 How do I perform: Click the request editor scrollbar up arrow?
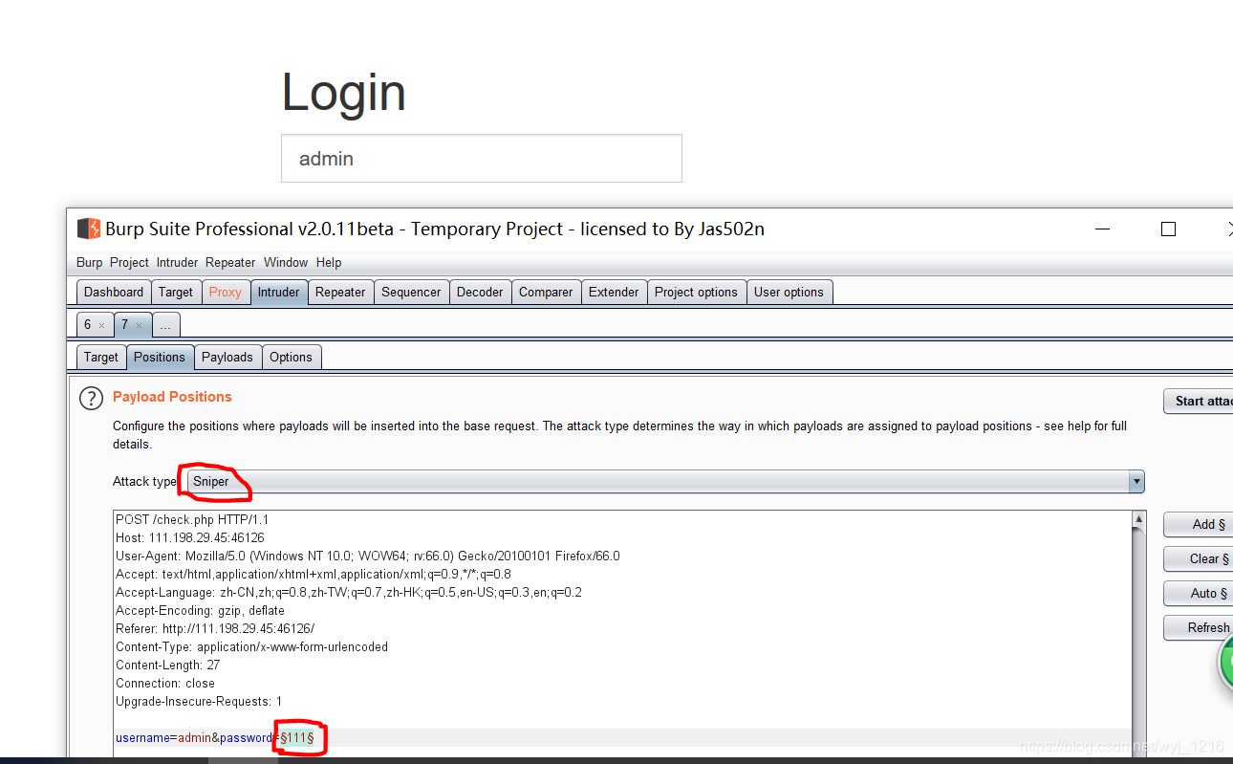(x=1138, y=519)
